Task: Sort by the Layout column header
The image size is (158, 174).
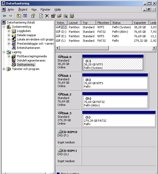Action: pyautogui.click(x=74, y=23)
